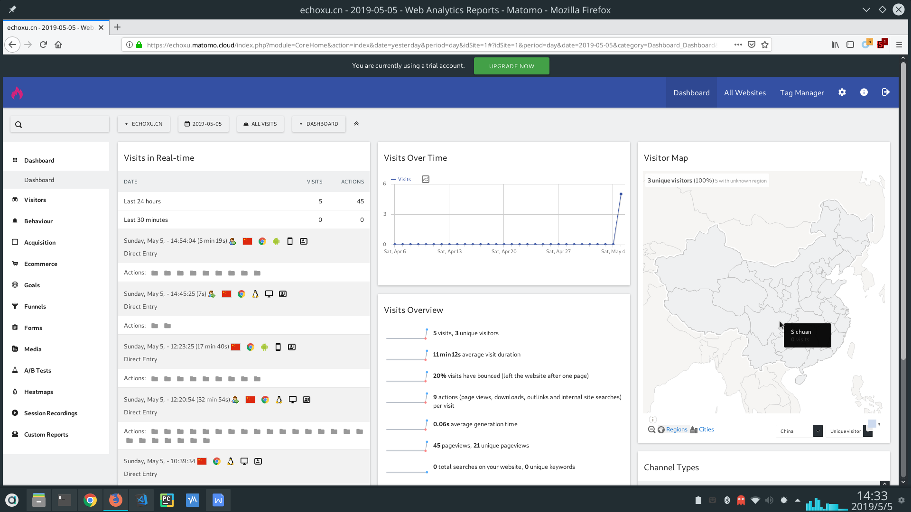The image size is (911, 512).
Task: Click the chart data point on May 5
Action: (621, 194)
